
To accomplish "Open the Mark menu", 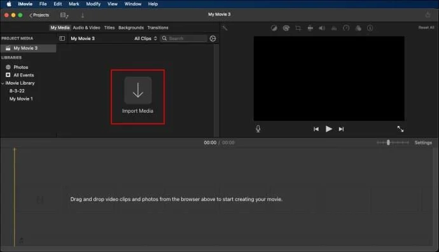I will click(x=74, y=4).
